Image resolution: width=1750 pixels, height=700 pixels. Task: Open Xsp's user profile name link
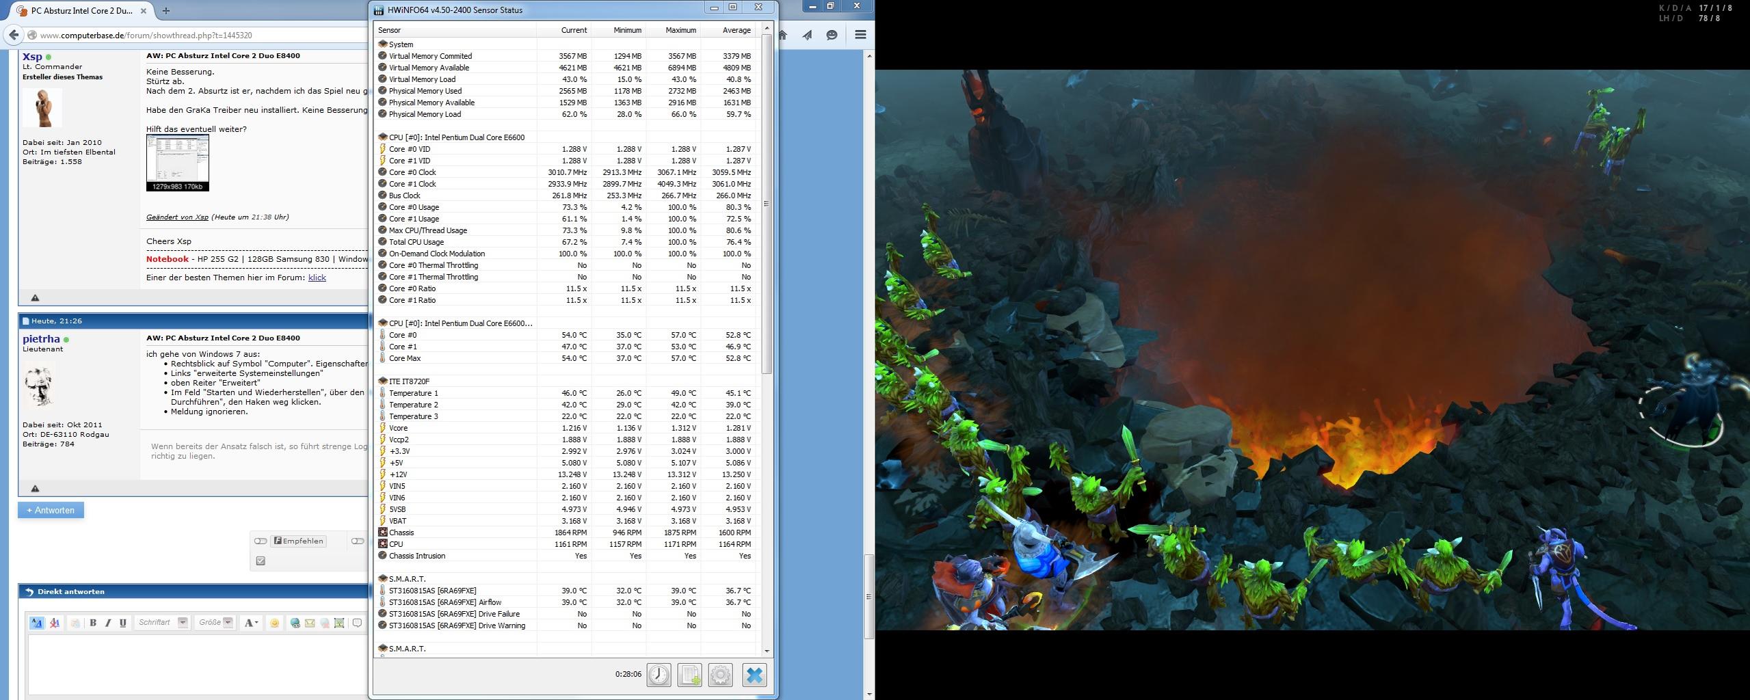[x=32, y=57]
